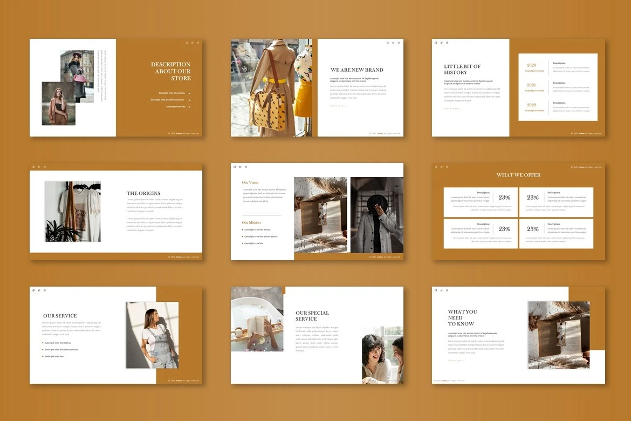Image resolution: width=631 pixels, height=421 pixels.
Task: Click the Twitter icon on 'Little Bit of History' slide
Action: coord(441,43)
